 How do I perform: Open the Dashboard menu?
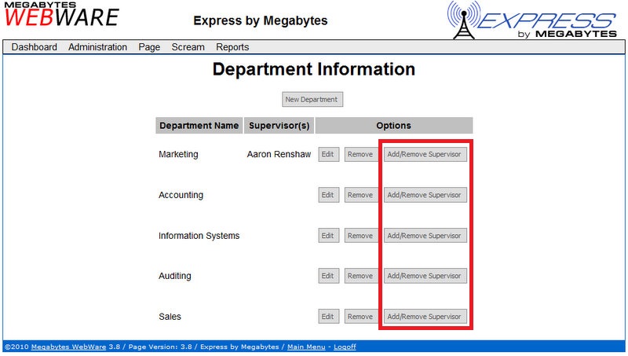[35, 47]
